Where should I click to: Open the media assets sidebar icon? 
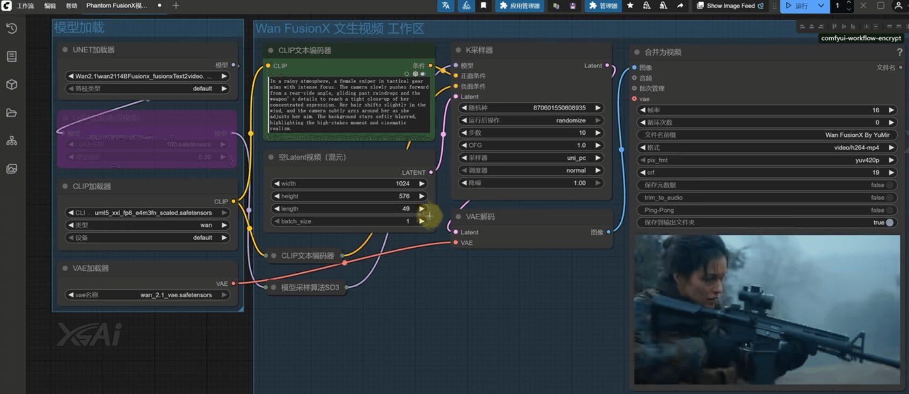[12, 169]
